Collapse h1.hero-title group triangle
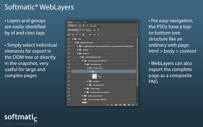Screen dimensions: 203x127 pyautogui.click(x=88, y=68)
